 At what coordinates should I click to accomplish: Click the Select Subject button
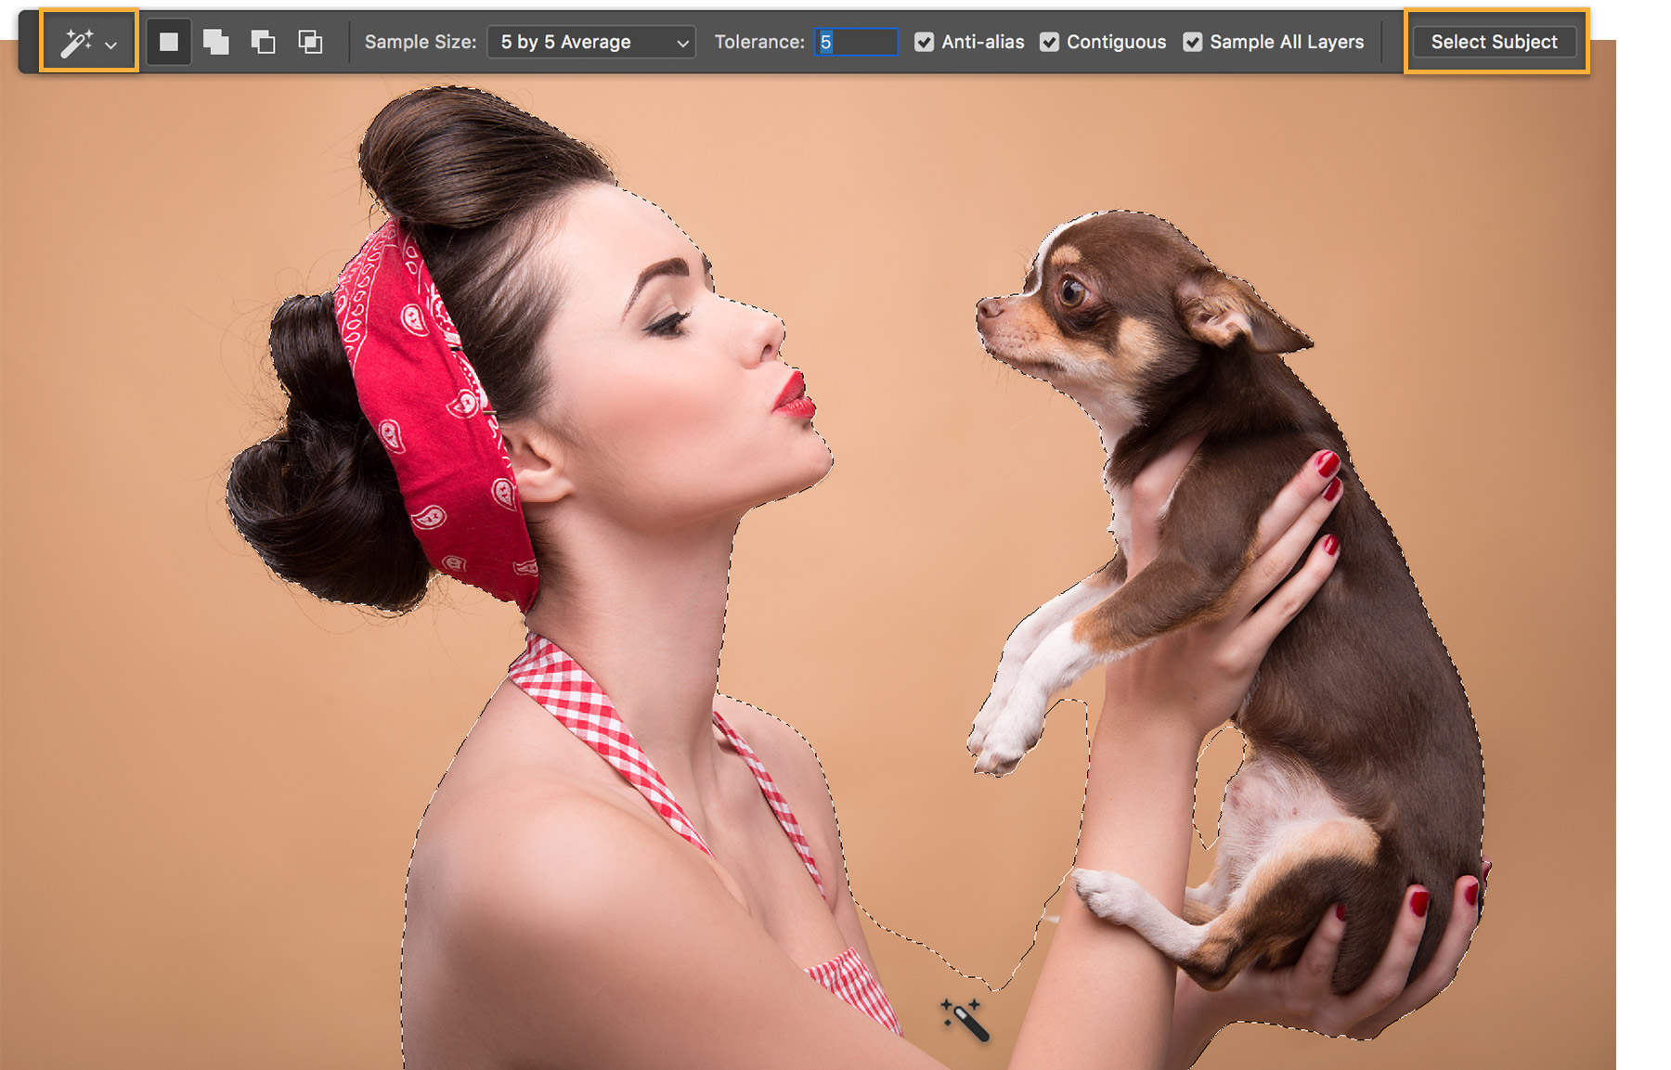point(1494,41)
